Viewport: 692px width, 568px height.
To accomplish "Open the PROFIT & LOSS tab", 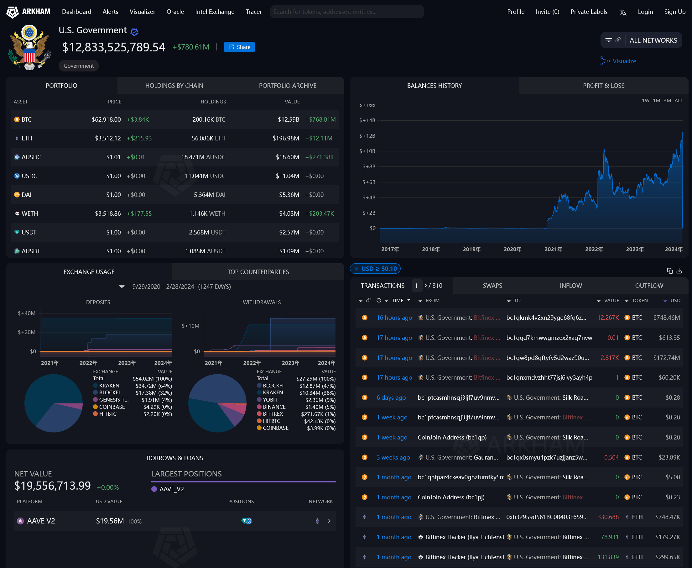I will [603, 85].
